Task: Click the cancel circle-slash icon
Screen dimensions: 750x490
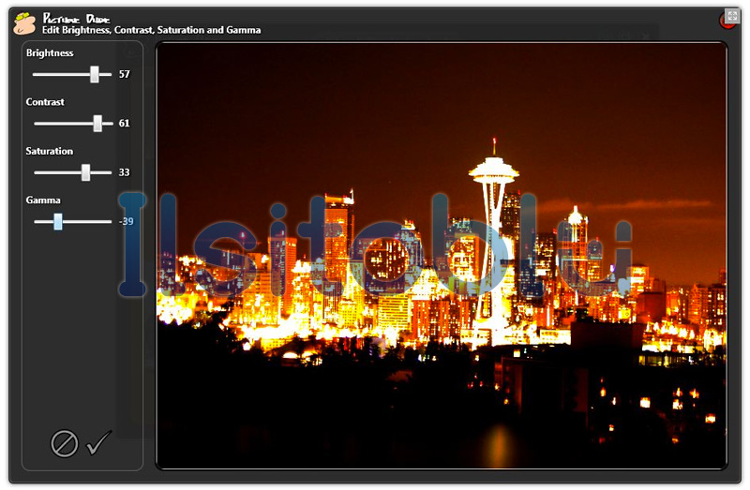Action: 64,442
